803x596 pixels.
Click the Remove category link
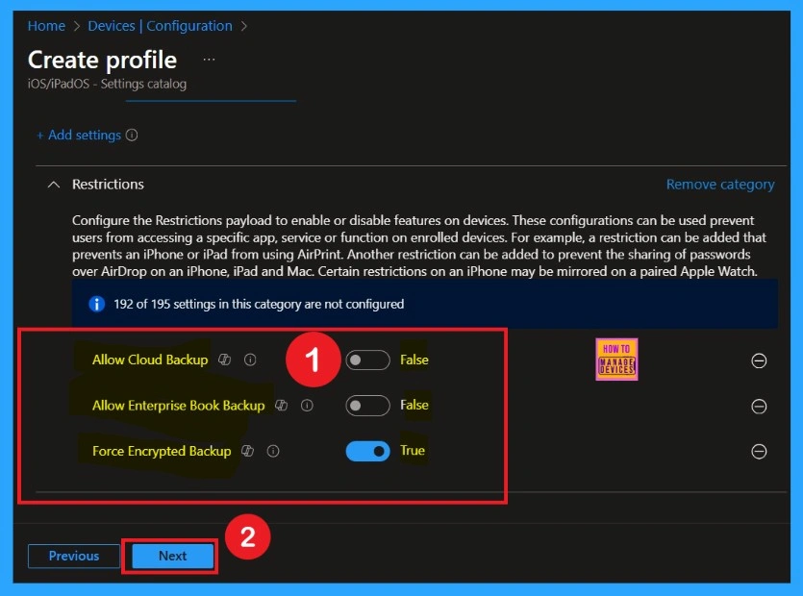[720, 184]
